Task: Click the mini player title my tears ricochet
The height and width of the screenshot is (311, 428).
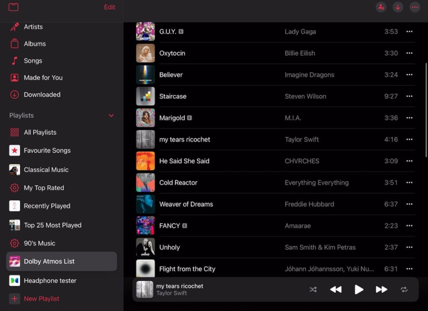Action: (179, 286)
